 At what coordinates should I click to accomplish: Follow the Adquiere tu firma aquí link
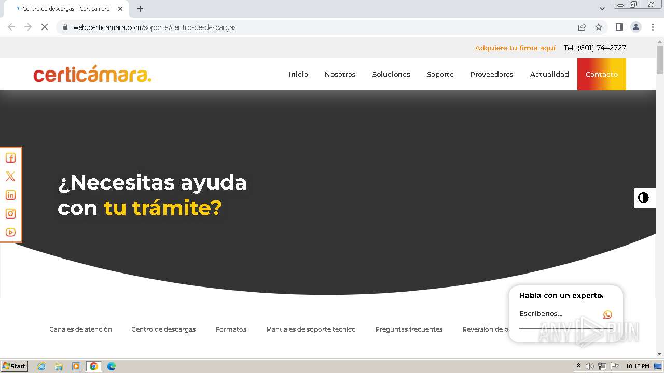point(515,48)
